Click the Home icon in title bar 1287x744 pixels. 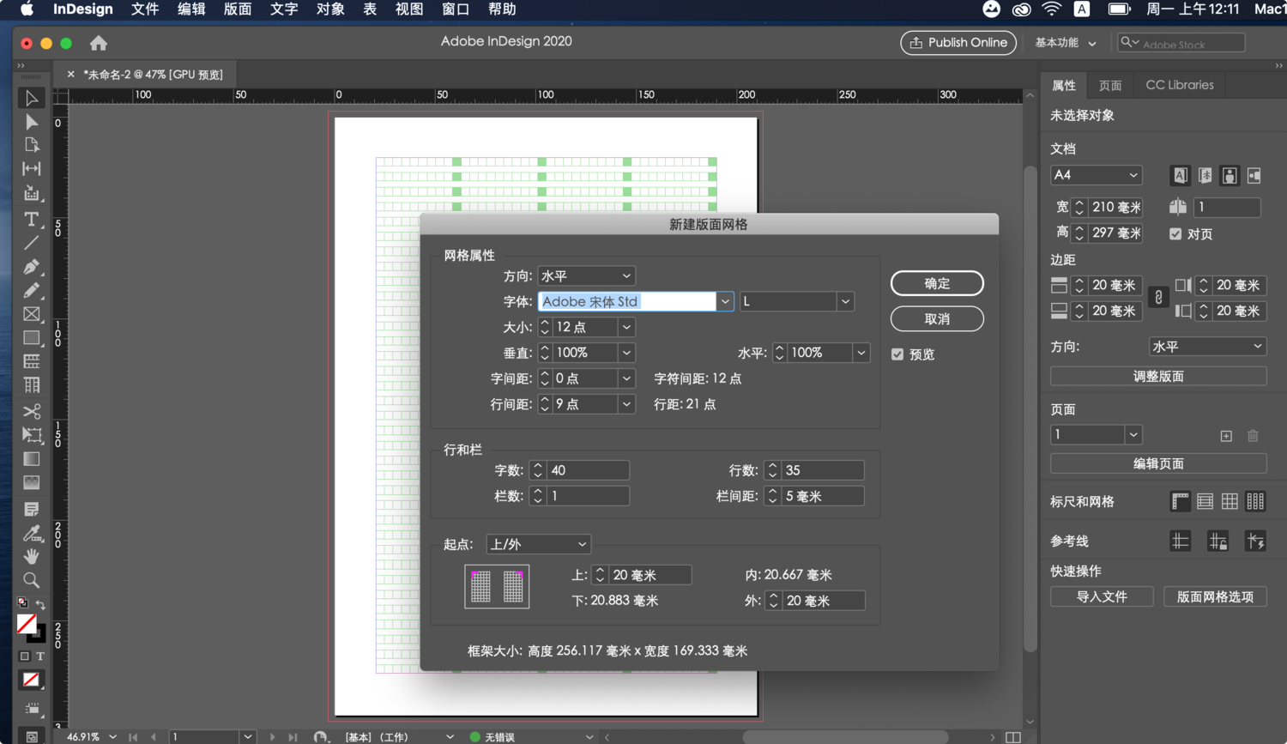point(99,43)
